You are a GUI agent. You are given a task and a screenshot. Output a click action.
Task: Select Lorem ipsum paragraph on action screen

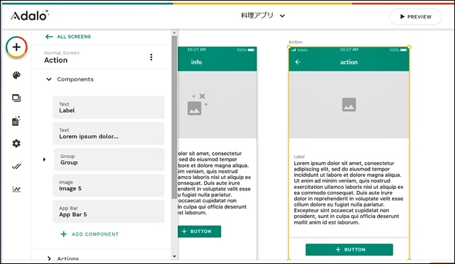coord(348,193)
